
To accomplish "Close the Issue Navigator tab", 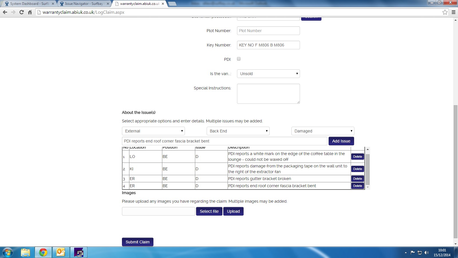I will tap(108, 4).
